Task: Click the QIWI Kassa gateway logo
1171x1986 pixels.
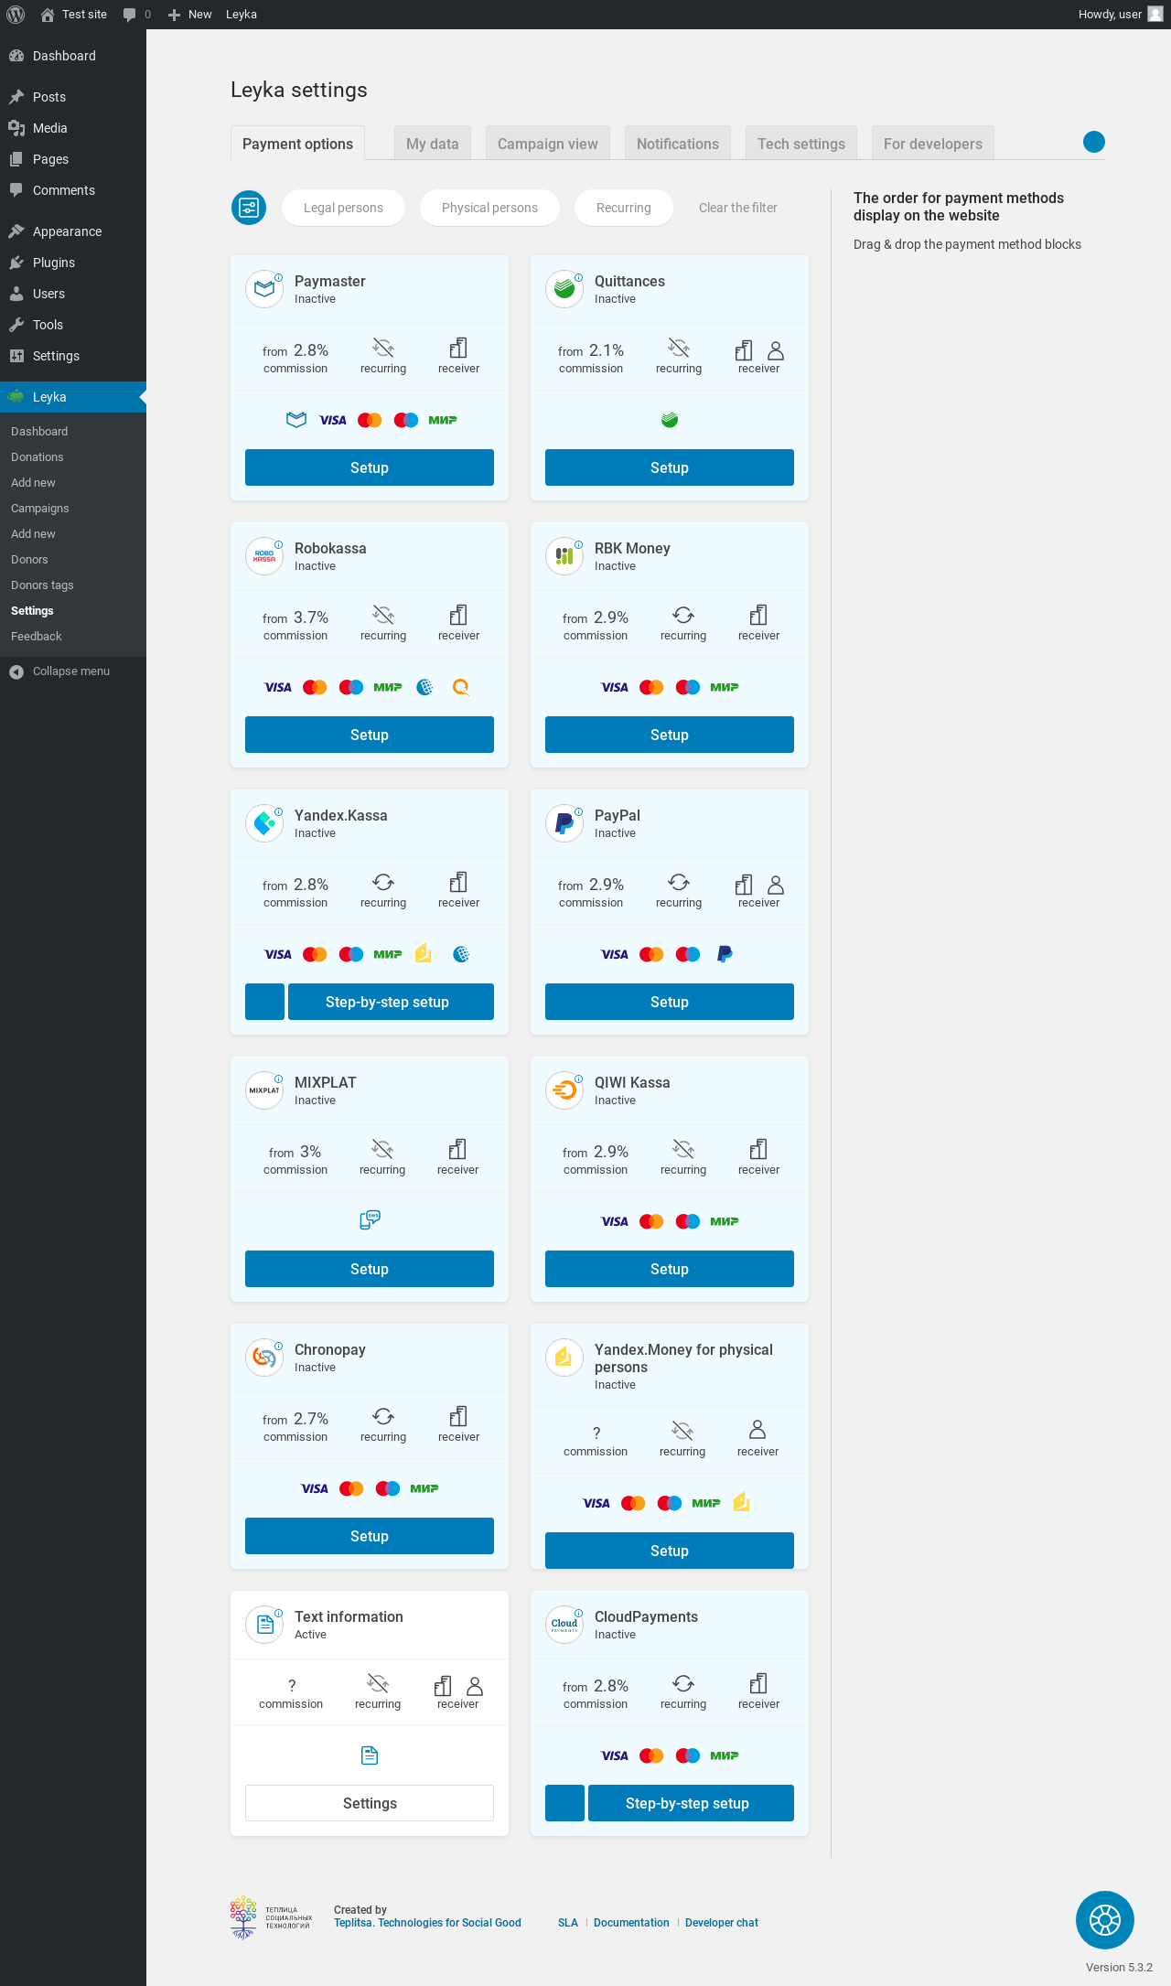Action: click(x=564, y=1090)
